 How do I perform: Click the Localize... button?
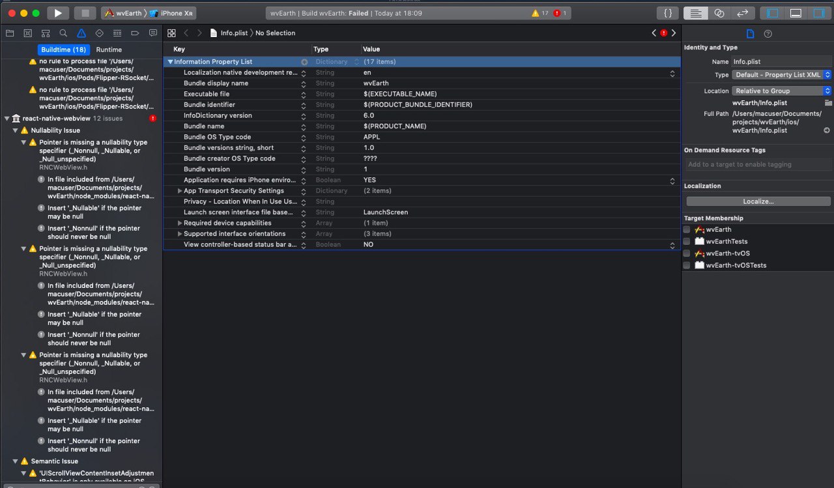[758, 201]
